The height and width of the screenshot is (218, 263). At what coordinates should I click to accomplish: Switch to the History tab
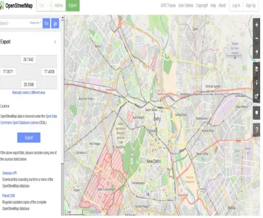click(59, 6)
